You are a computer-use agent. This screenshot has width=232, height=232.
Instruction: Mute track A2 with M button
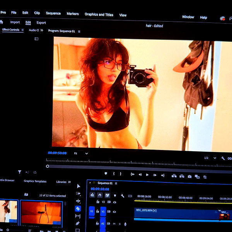(114, 224)
